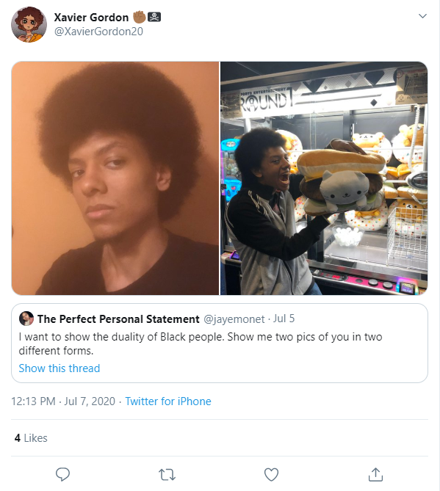Click the Xavier Gordon display name

click(91, 17)
